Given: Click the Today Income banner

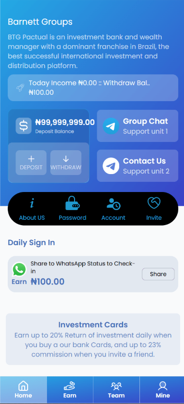Looking at the screenshot, I should coord(93,88).
